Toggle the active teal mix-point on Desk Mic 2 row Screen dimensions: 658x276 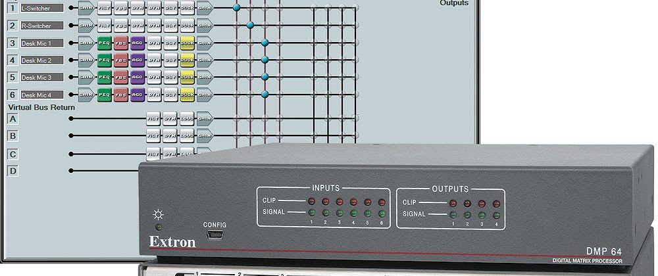click(x=265, y=60)
